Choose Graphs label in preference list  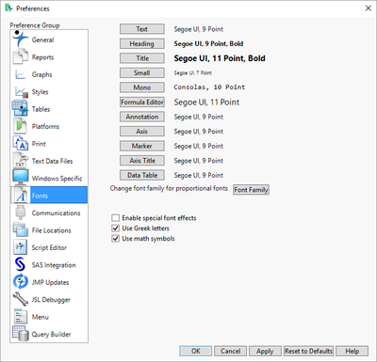41,74
